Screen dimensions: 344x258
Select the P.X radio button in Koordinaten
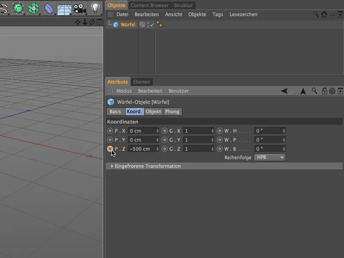click(110, 130)
